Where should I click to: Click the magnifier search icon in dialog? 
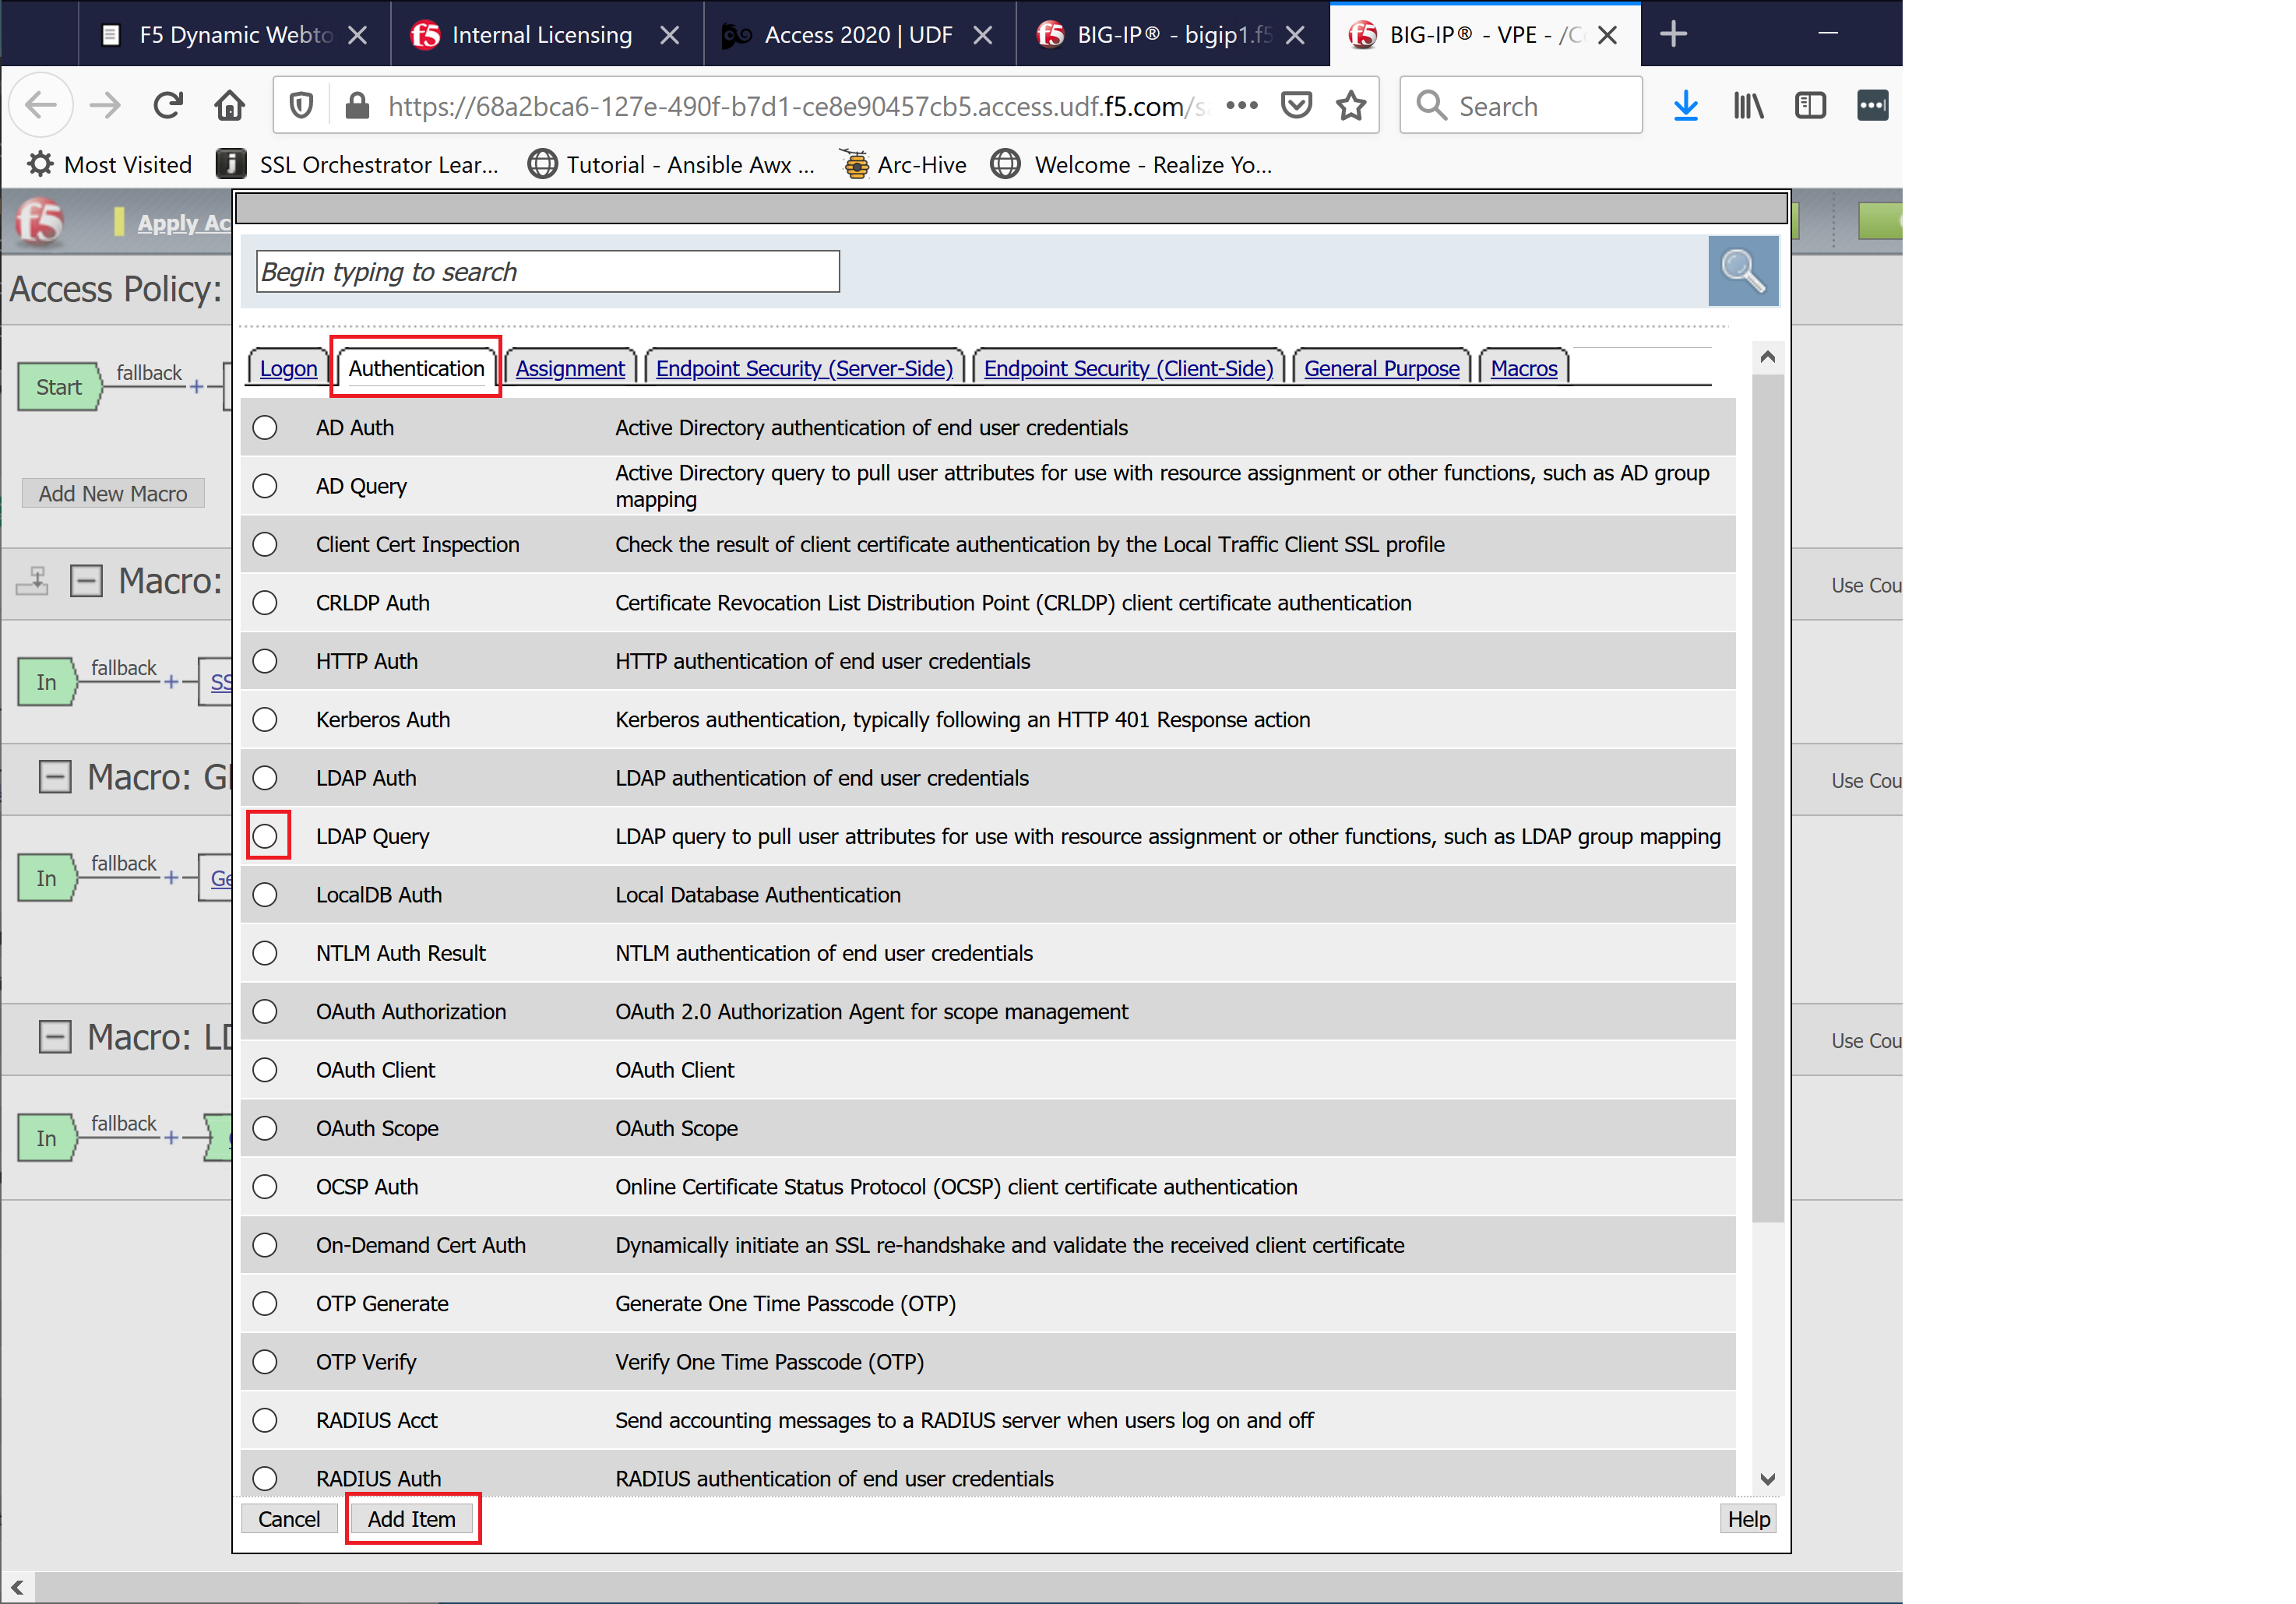1743,270
